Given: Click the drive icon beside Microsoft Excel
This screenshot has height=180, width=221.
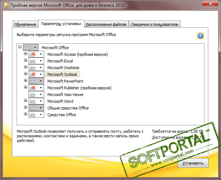Looking at the screenshot, I should [32, 61].
